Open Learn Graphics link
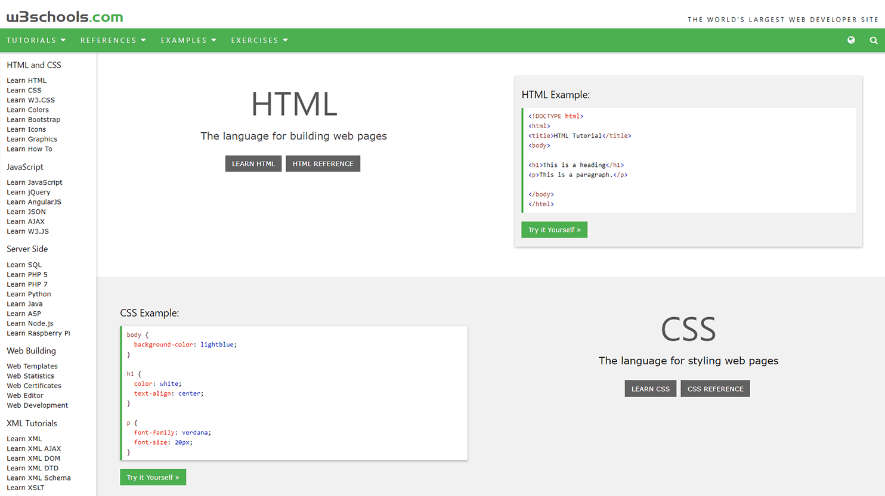Image resolution: width=885 pixels, height=496 pixels. click(x=32, y=139)
